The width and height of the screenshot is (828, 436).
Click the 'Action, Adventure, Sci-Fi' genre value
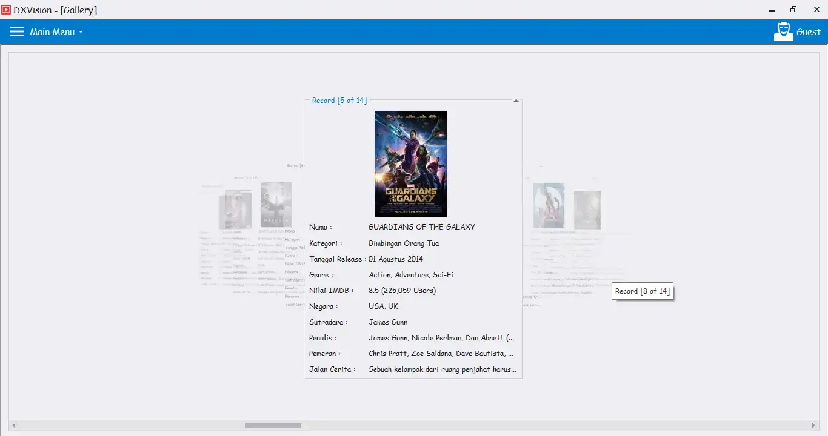point(411,275)
